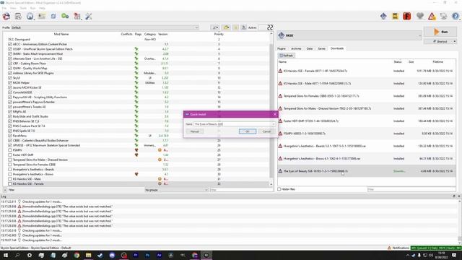This screenshot has height=260, width=462.
Task: Enable KS Hairdos SSE - Male checkbox
Action: (10, 179)
